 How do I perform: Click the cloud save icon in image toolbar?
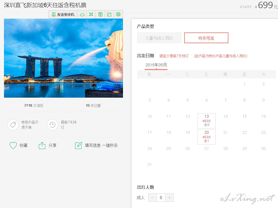pos(82,14)
